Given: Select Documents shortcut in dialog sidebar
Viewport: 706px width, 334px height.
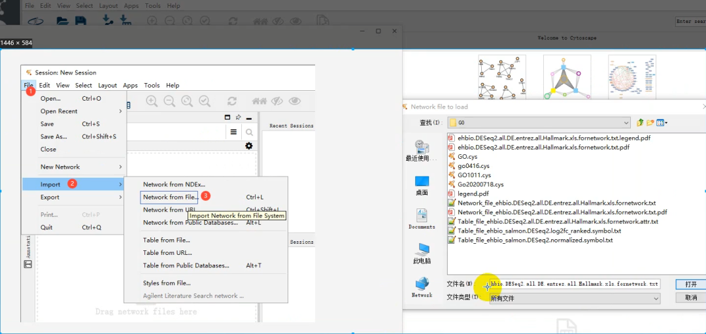Looking at the screenshot, I should (x=422, y=219).
